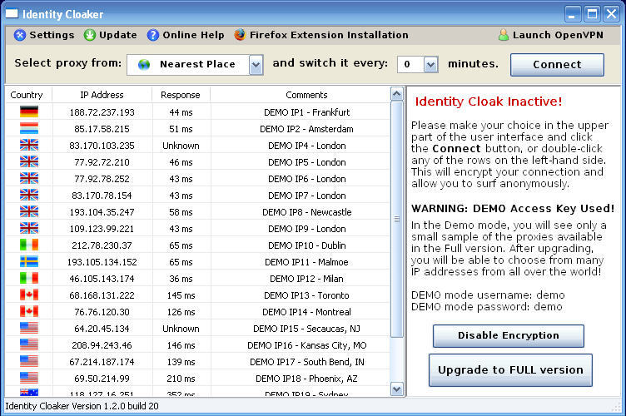Select the 139 ms response cell
This screenshot has width=626, height=416.
coord(181,362)
